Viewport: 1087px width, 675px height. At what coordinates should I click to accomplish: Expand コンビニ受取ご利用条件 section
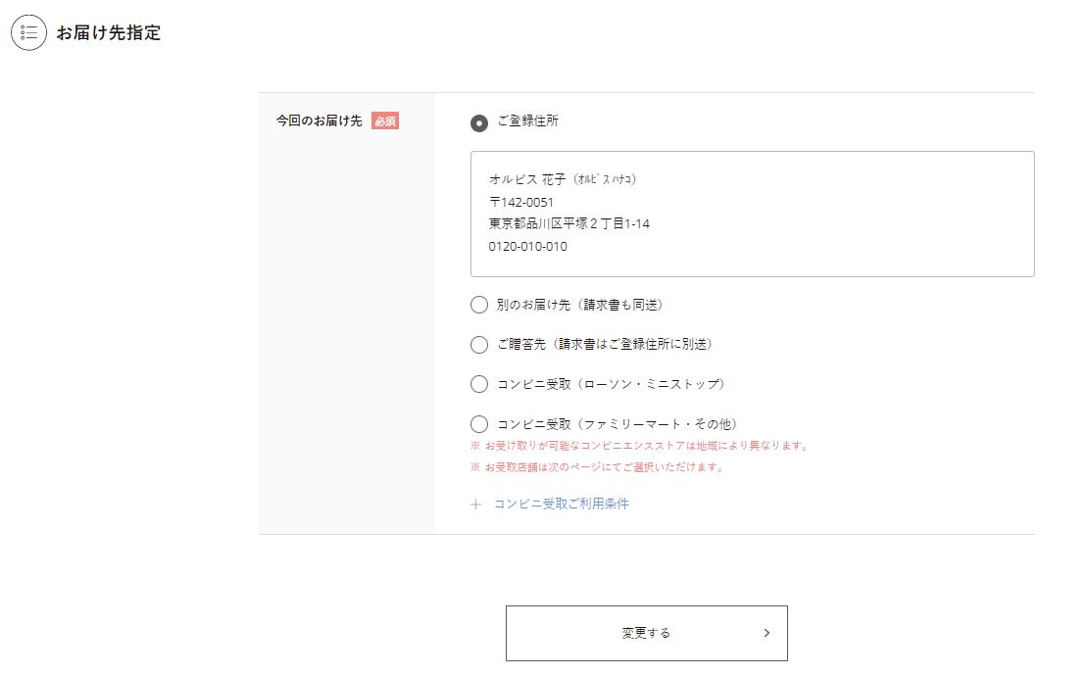pyautogui.click(x=561, y=505)
